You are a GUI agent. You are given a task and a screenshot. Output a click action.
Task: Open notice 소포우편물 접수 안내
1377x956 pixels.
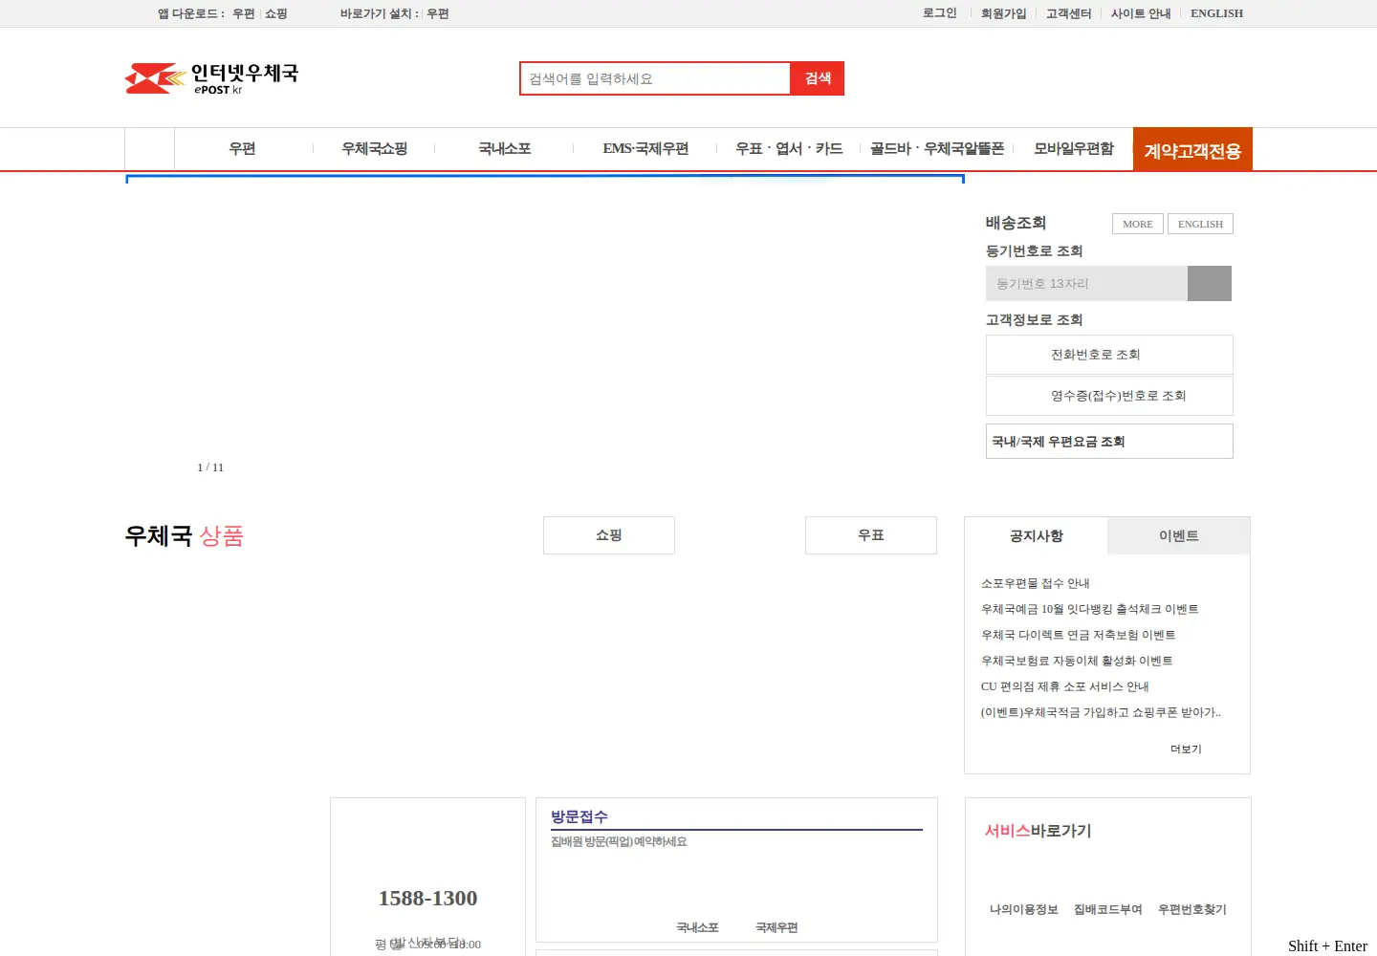click(x=1036, y=583)
